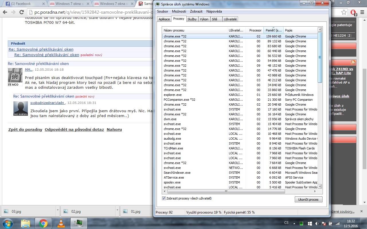Open Action Center flag icon in tray
Screen dimensions: 367x229
pos(323,223)
